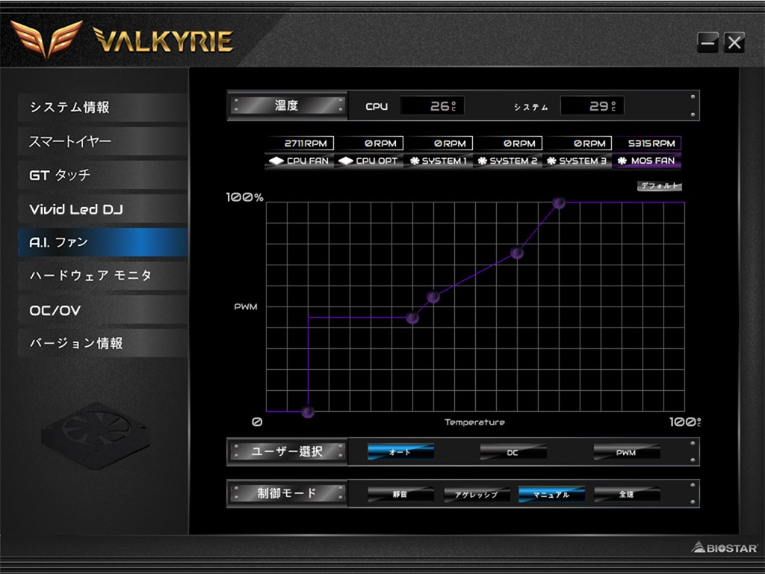Click the システム temperature 29°C value

(x=592, y=106)
